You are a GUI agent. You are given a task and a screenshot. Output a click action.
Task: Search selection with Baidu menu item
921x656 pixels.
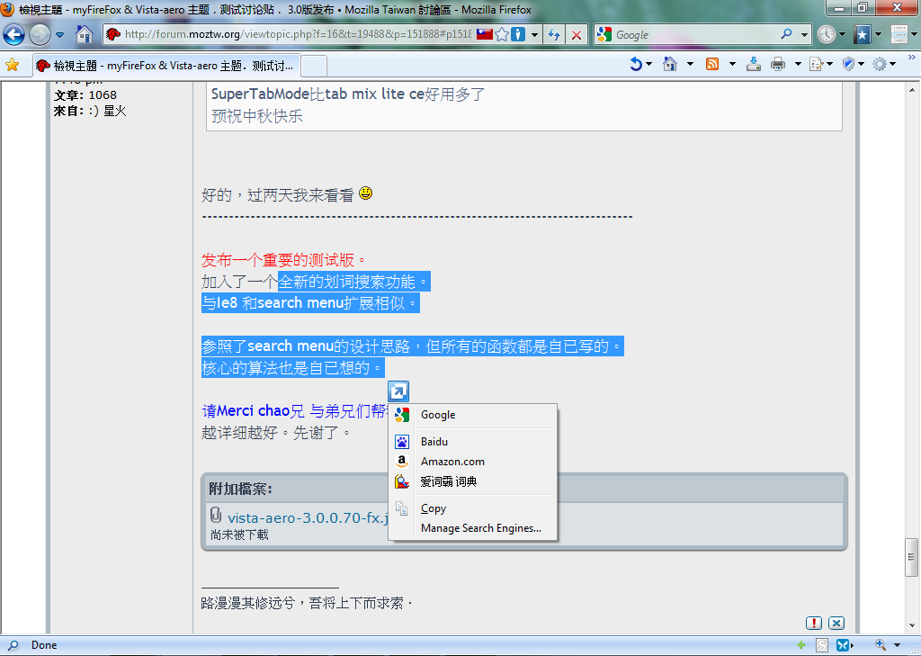pos(473,442)
